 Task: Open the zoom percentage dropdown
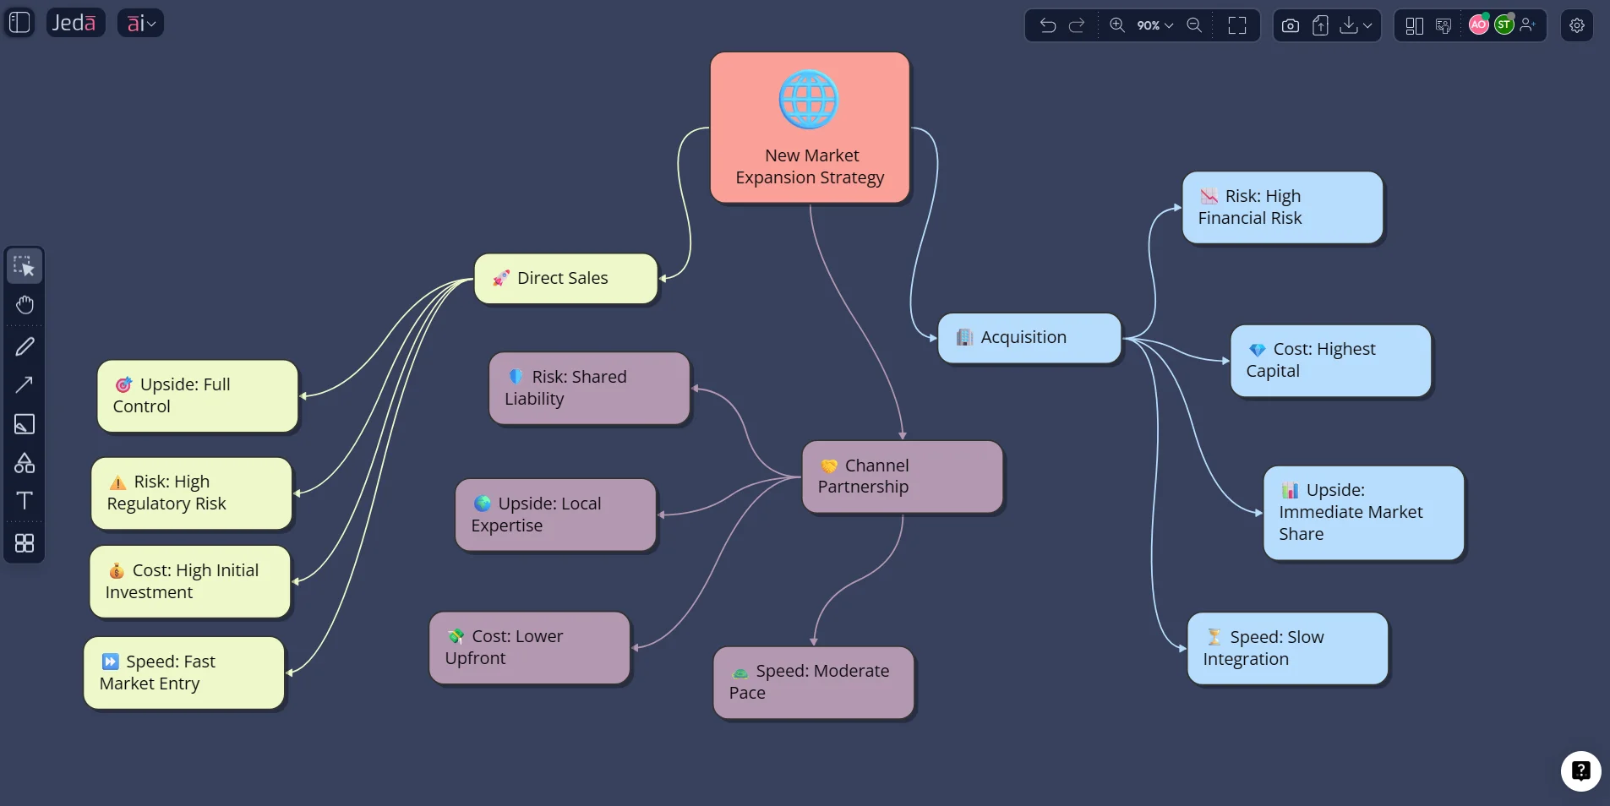(1151, 25)
